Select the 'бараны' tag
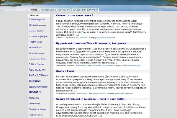The height and width of the screenshot is (118, 177). pos(43,109)
